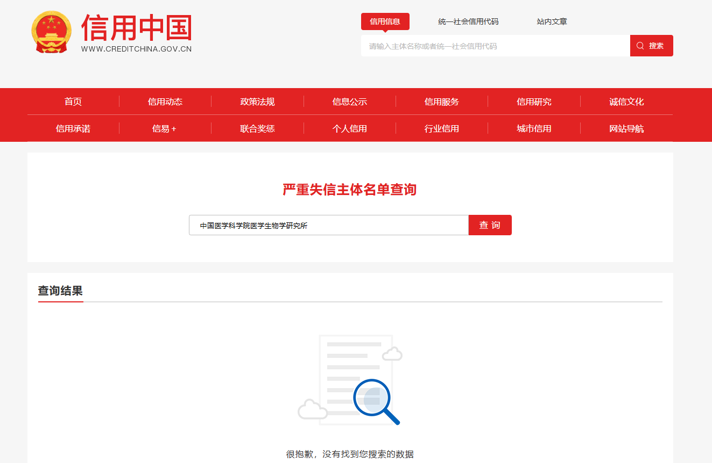
Task: Open 个人信用 navigation item
Action: 350,128
